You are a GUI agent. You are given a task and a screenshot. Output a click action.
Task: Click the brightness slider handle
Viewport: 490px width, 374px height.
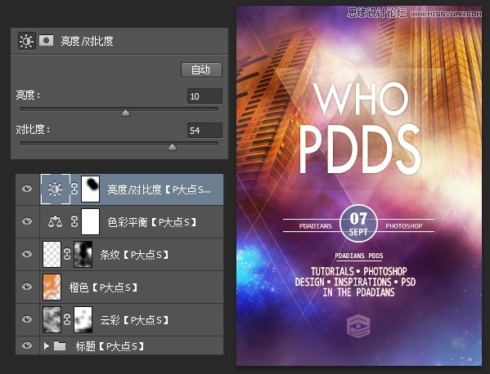click(x=125, y=113)
